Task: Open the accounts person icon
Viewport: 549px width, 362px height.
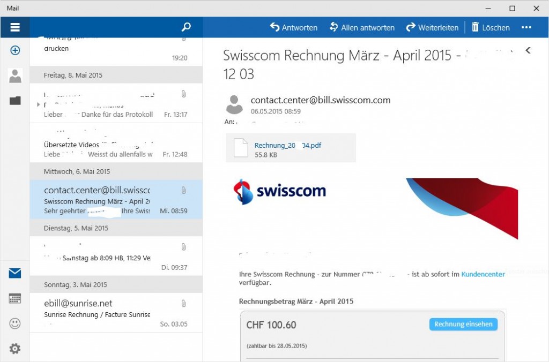Action: (15, 76)
